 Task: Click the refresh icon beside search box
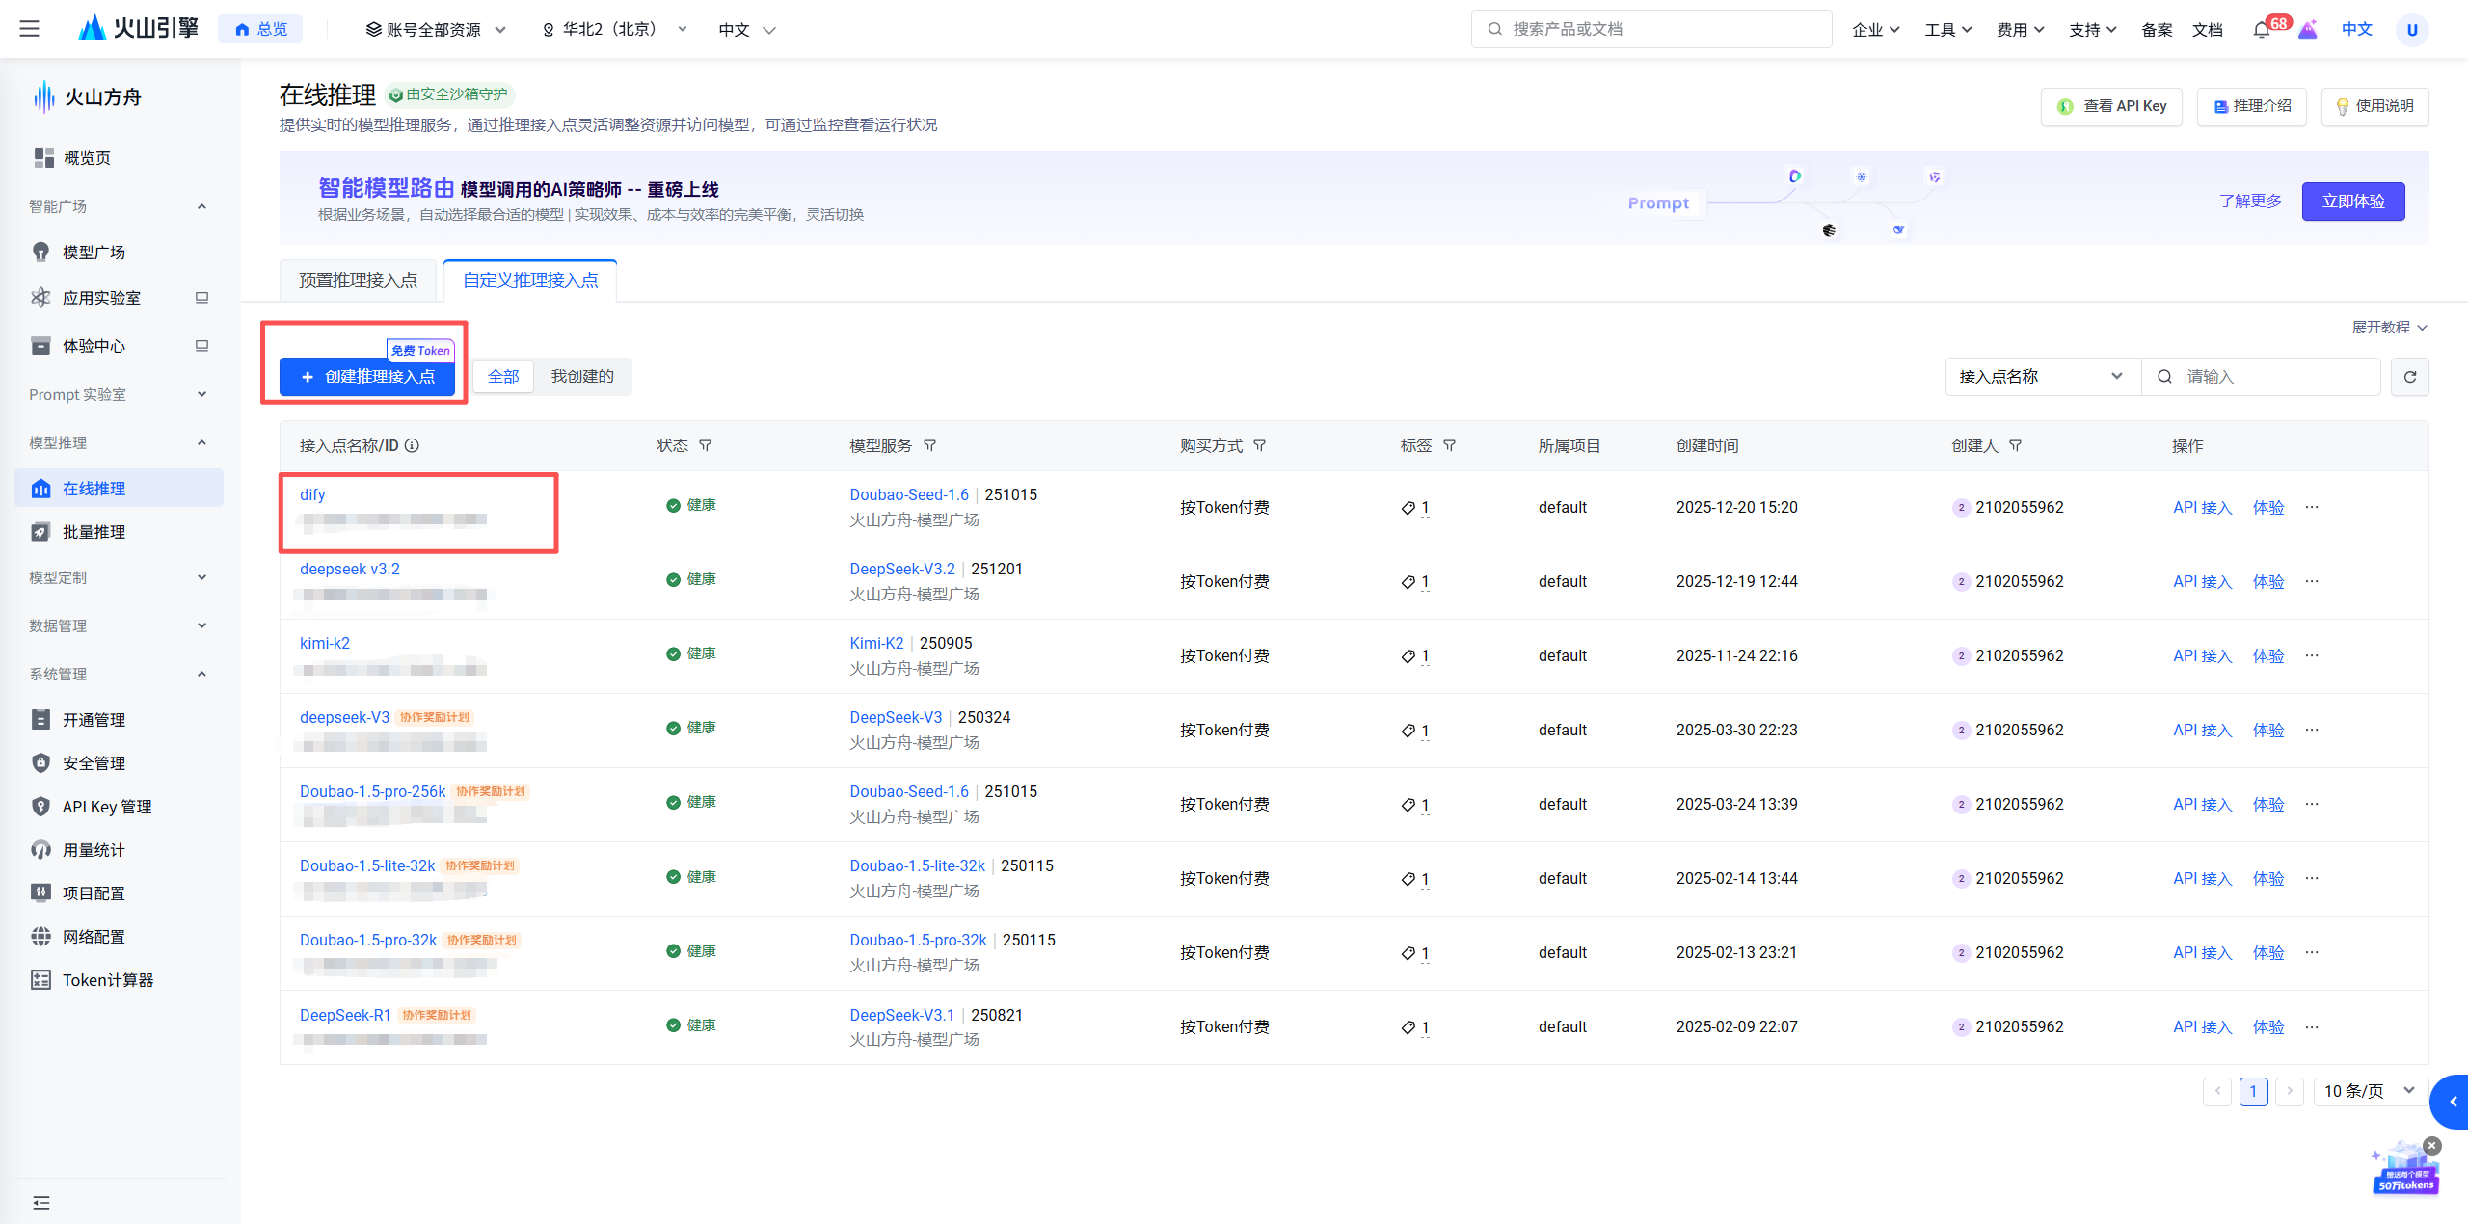(2409, 377)
